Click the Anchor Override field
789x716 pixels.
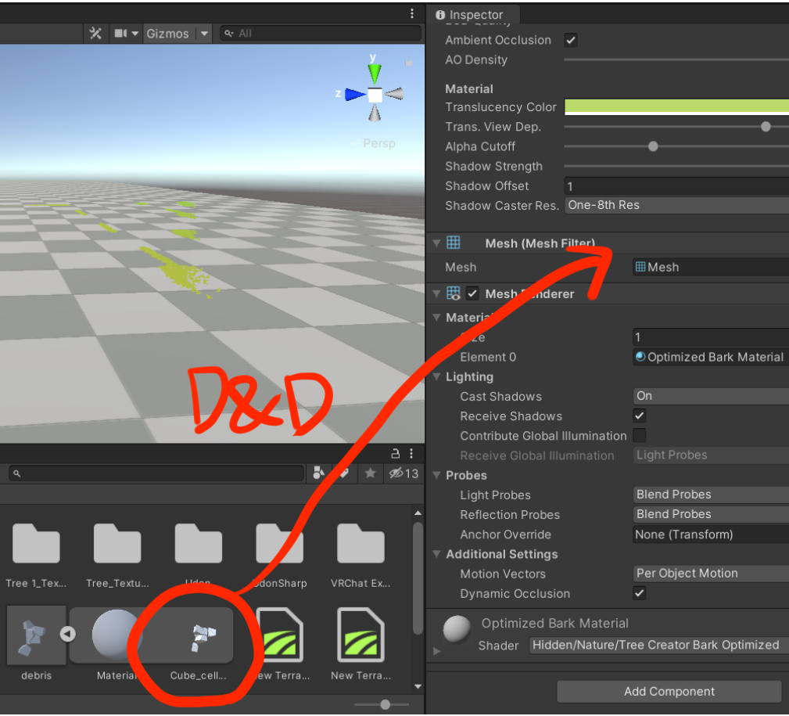click(710, 534)
